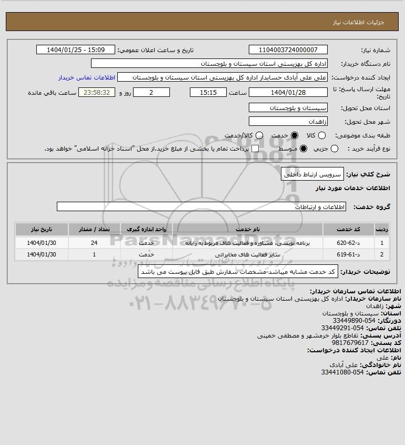Click the buyer notes field کد خدمت مشابه
405x445 pixels.
click(x=238, y=272)
